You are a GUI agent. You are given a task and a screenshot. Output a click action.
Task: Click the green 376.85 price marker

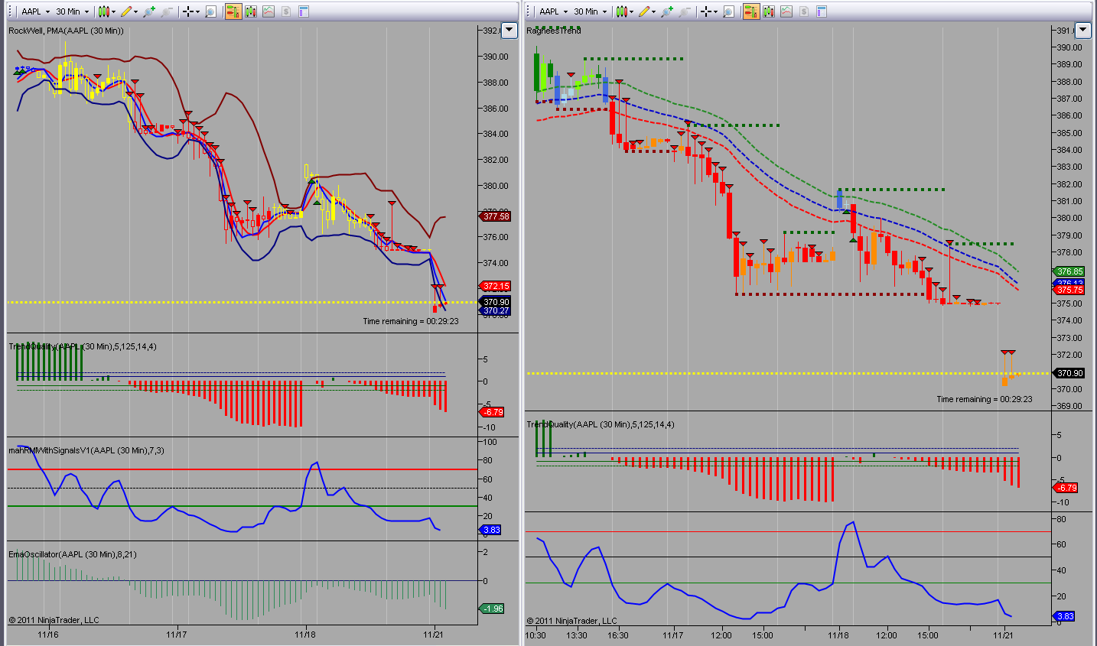1069,271
